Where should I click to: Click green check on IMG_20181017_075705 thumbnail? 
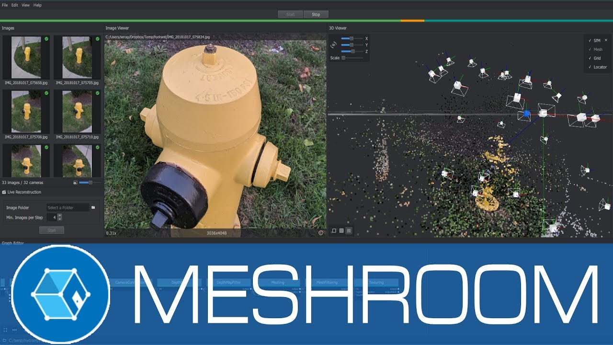(97, 39)
